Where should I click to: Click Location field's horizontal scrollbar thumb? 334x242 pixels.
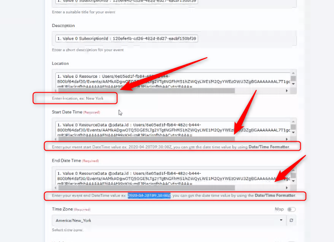coord(147,90)
